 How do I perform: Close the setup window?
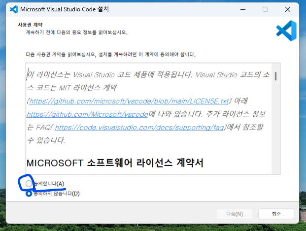pyautogui.click(x=288, y=9)
